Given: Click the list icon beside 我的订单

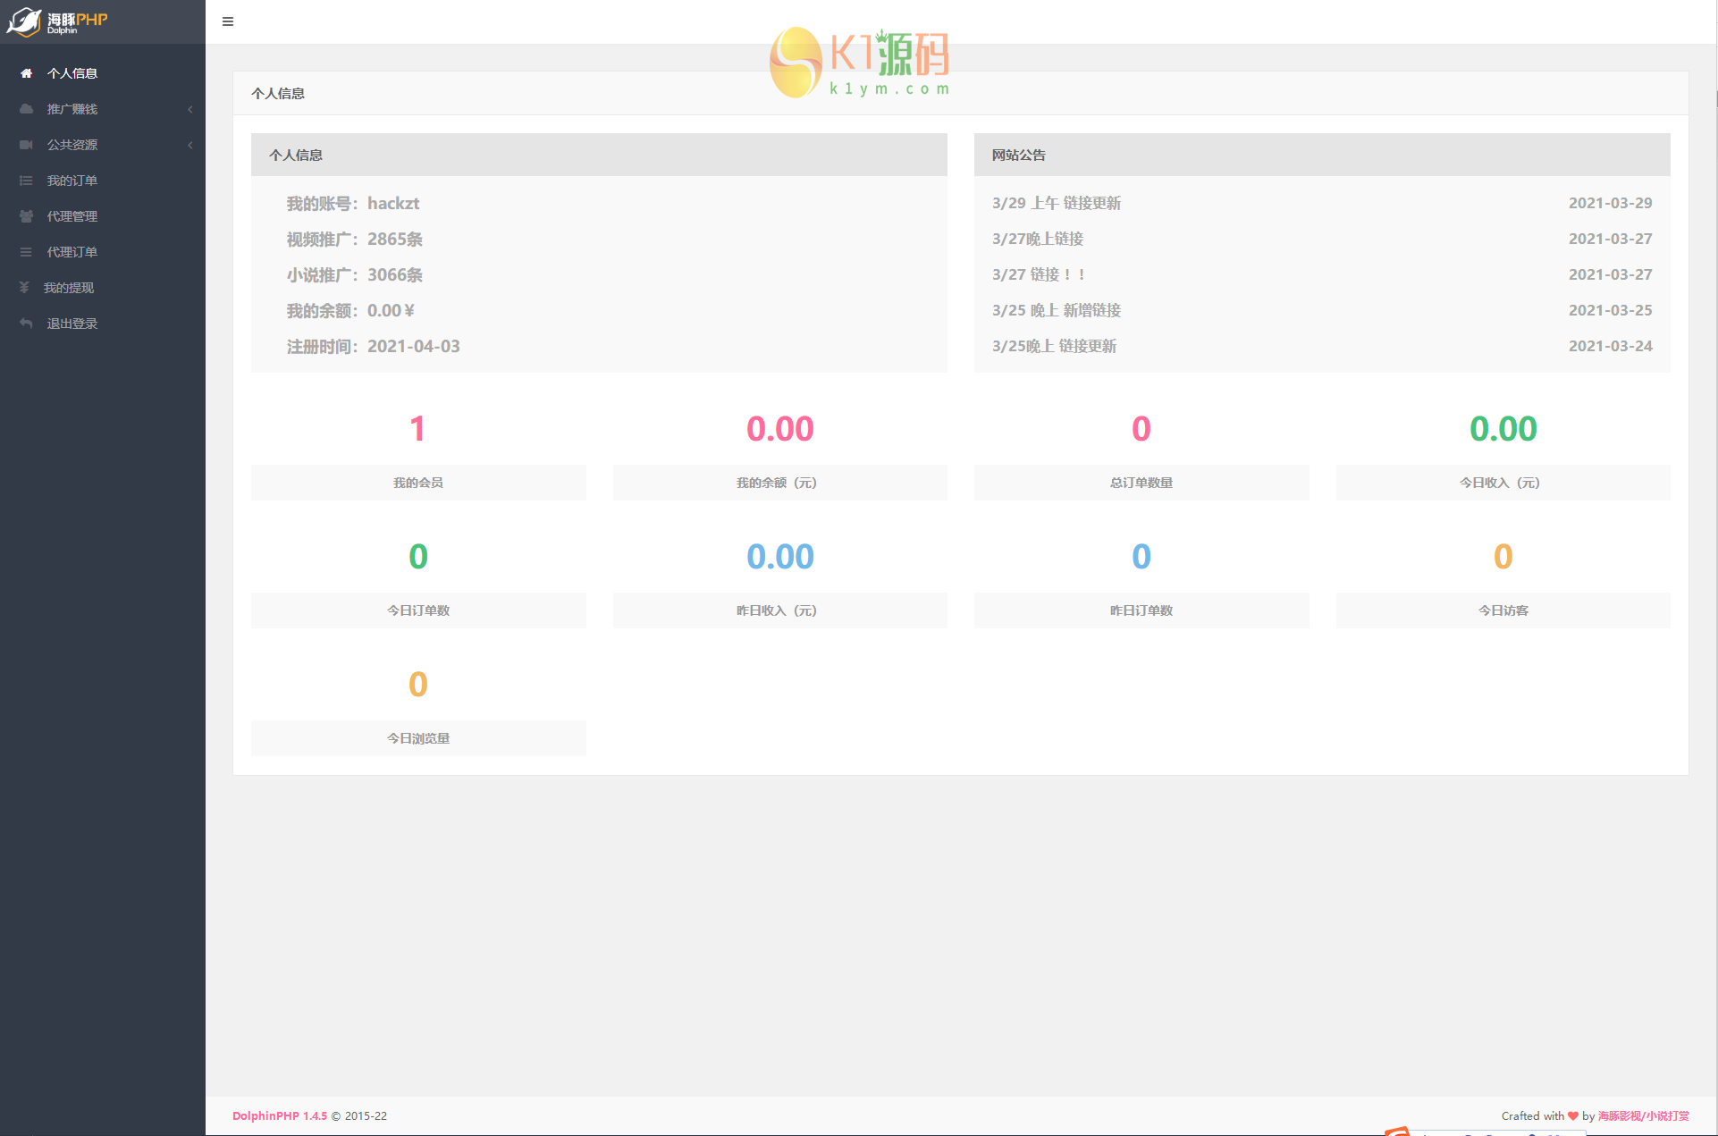Looking at the screenshot, I should tap(26, 181).
